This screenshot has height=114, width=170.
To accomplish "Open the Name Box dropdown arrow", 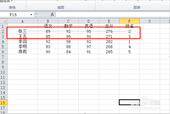I will [x=31, y=15].
